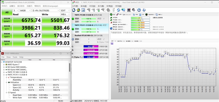The height and width of the screenshot is (102, 219).
Task: Click the disk panel icon in Hard Disk Sentinel toolbar
Action: click(83, 10)
